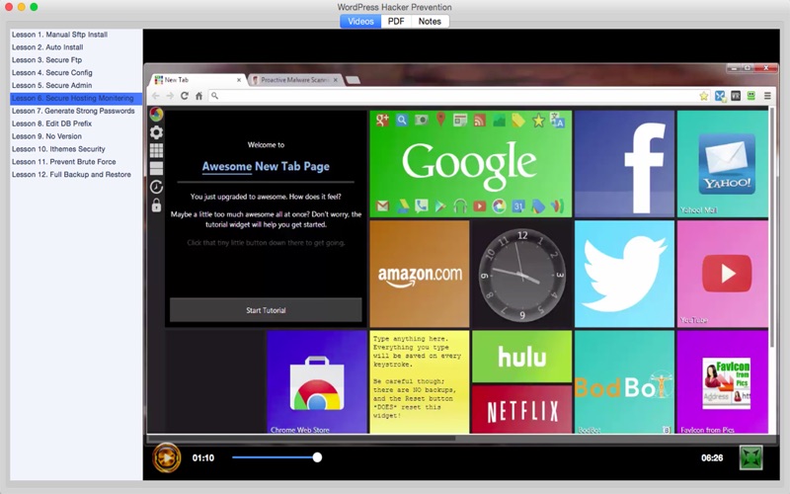Click the Maps pin icon in Google tile
The height and width of the screenshot is (494, 790).
(x=440, y=120)
